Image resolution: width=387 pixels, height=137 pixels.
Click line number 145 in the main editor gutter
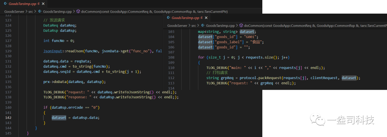point(8,133)
